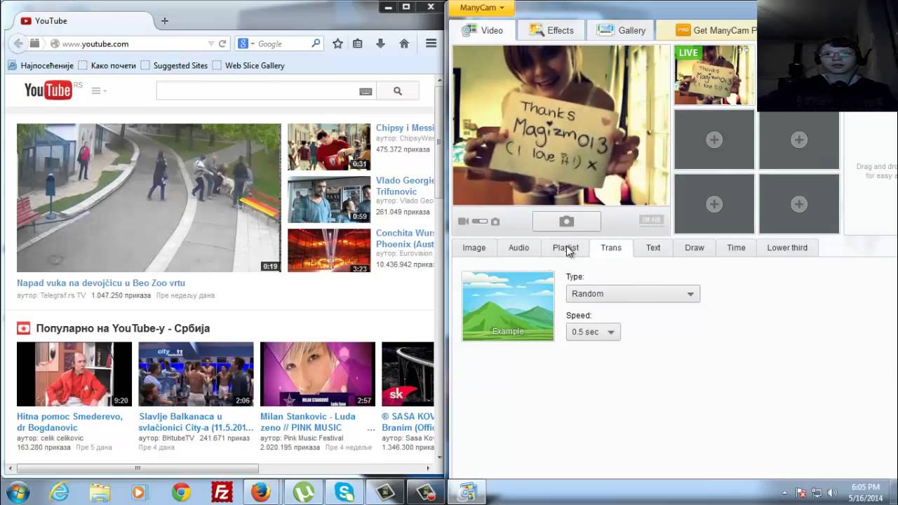Image resolution: width=898 pixels, height=505 pixels.
Task: Open the Windows Start button
Action: (17, 492)
